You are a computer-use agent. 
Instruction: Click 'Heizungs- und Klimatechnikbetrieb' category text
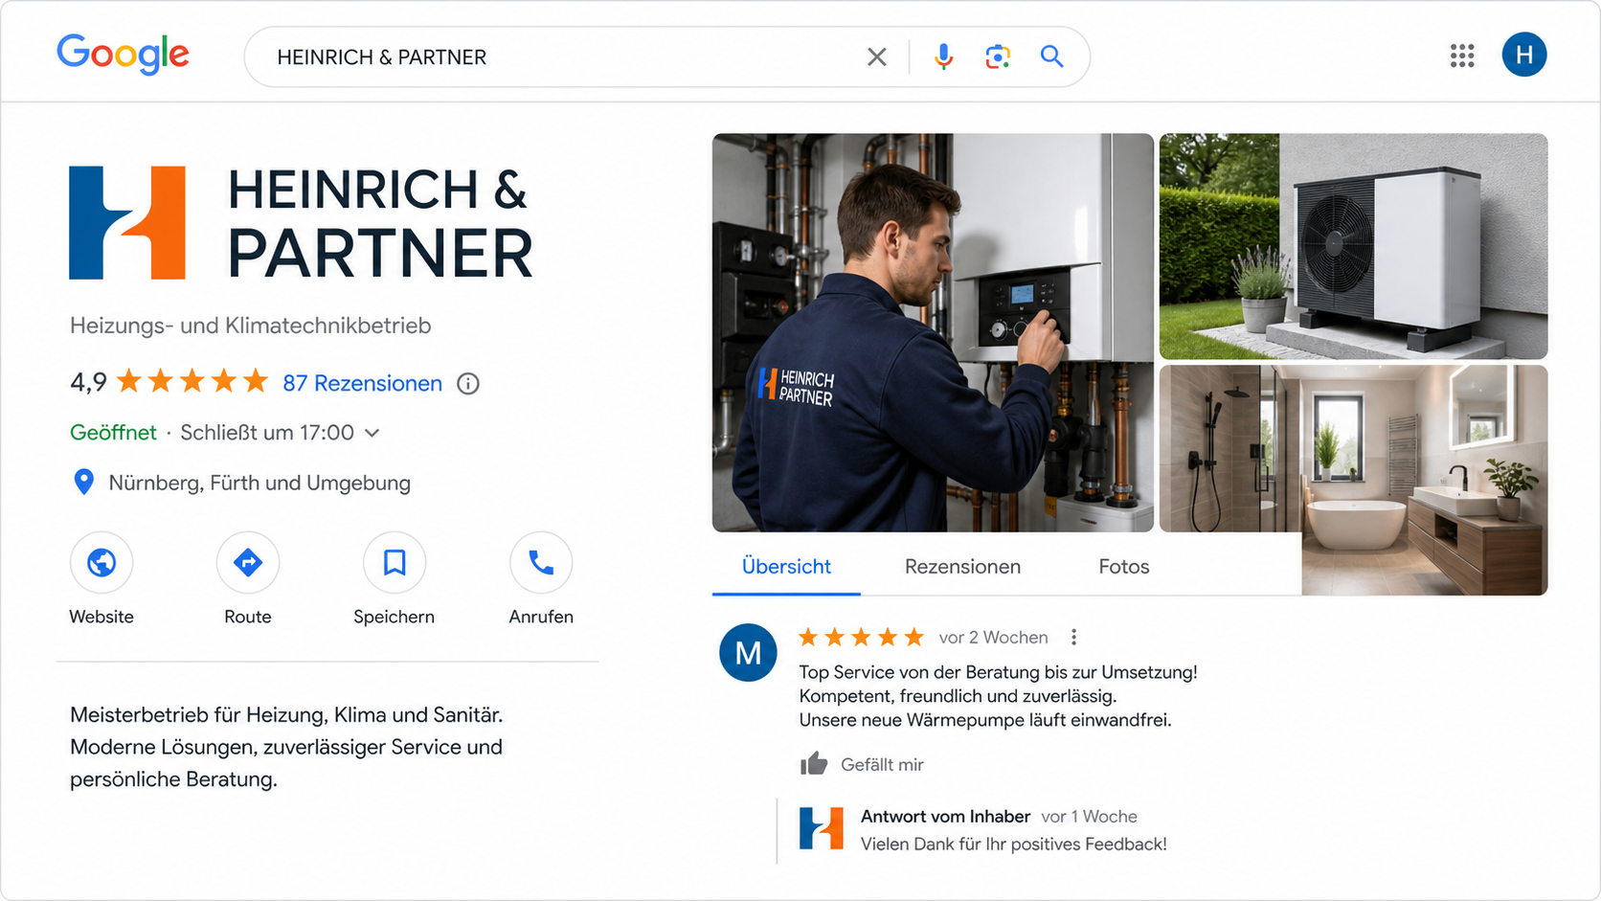coord(251,326)
